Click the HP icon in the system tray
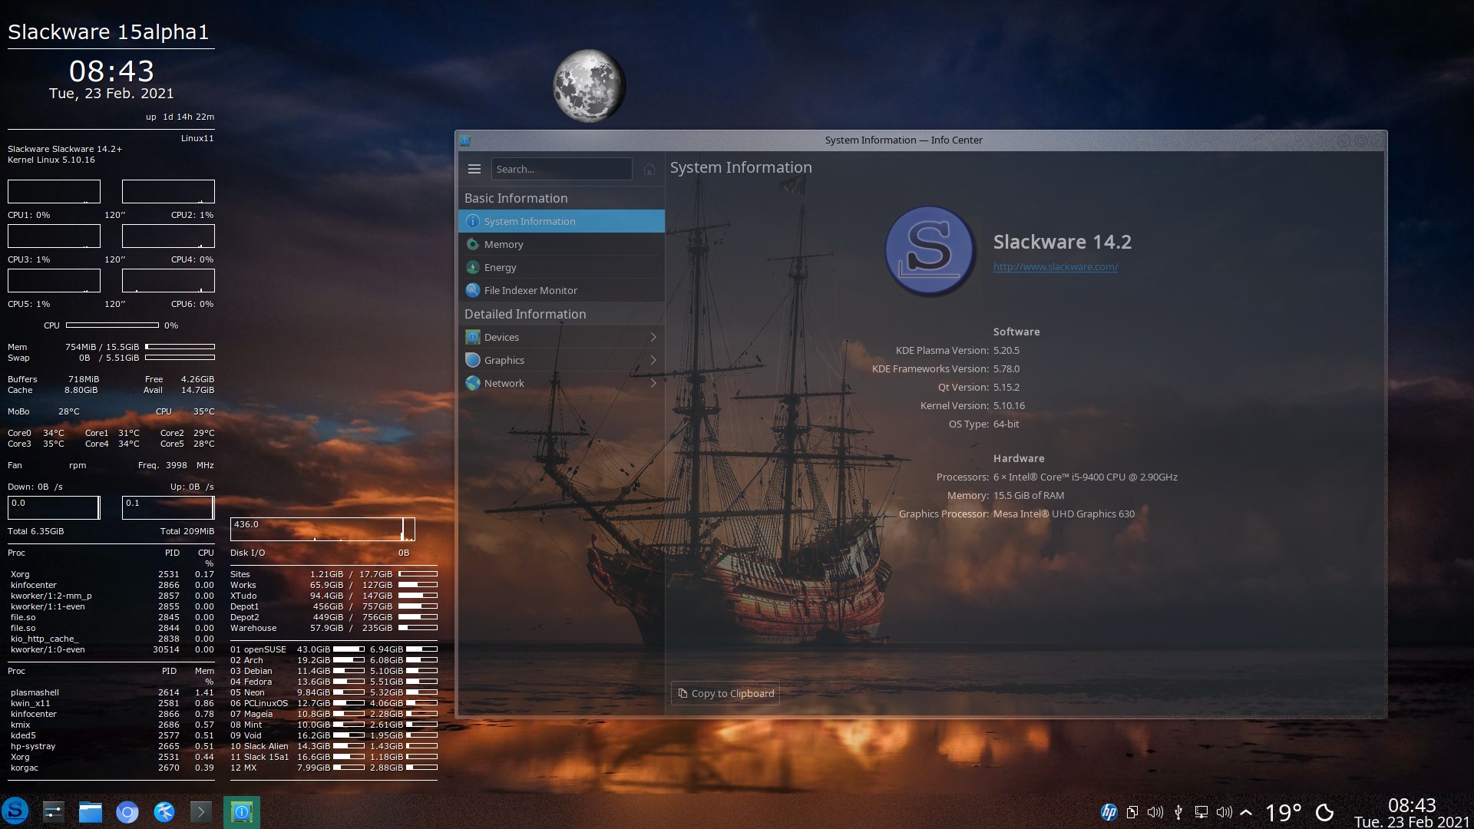The image size is (1474, 829). 1108,811
